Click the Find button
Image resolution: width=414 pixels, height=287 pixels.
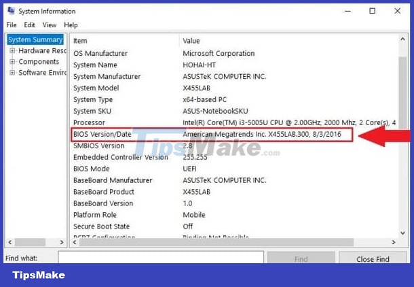point(301,258)
